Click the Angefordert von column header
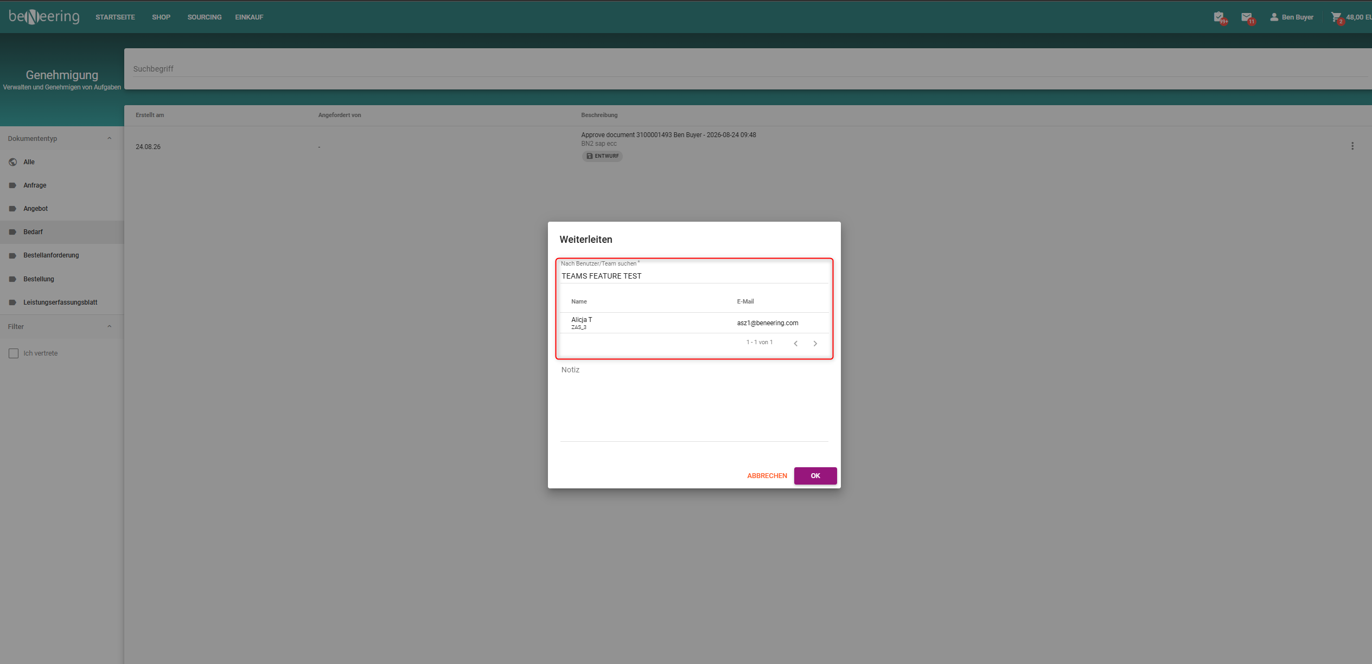The width and height of the screenshot is (1372, 664). click(x=340, y=115)
